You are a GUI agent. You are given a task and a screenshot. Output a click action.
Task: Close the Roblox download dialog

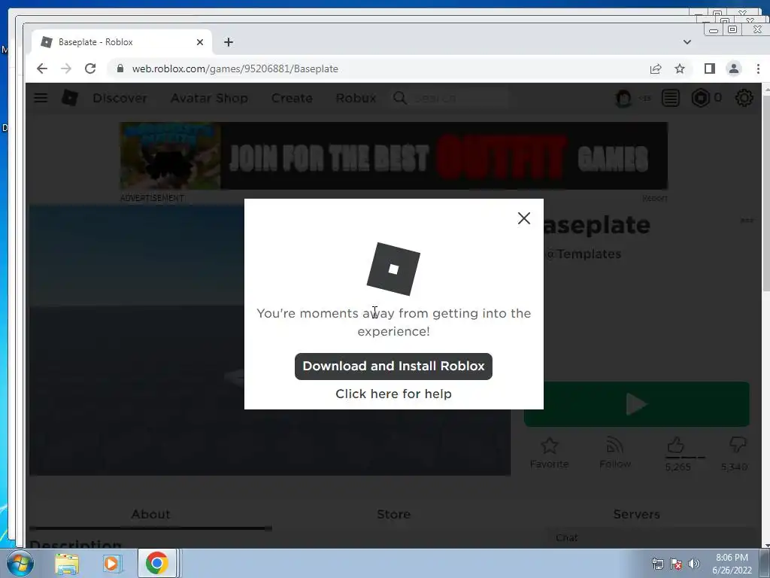tap(524, 218)
